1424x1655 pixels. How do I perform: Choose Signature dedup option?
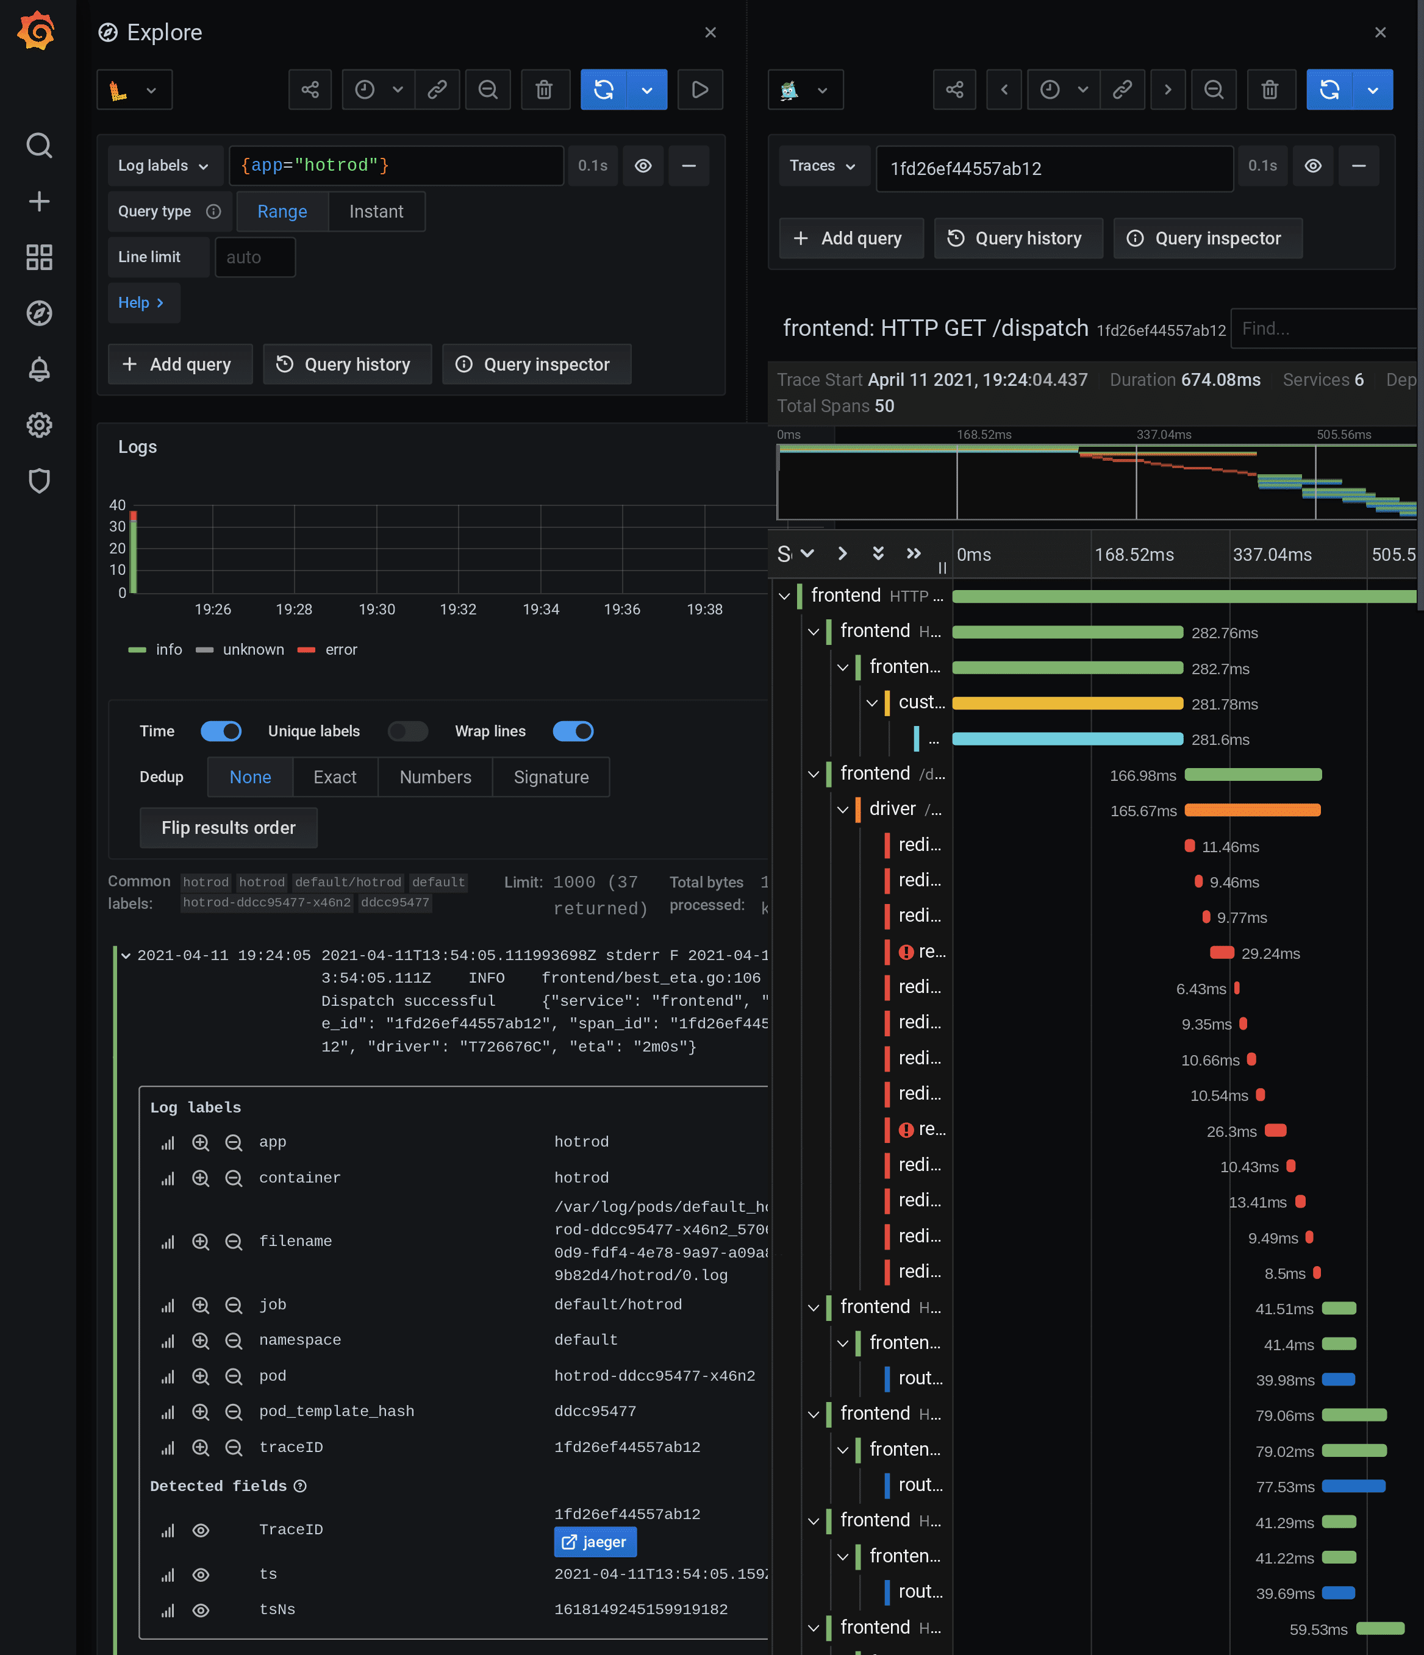coord(551,777)
